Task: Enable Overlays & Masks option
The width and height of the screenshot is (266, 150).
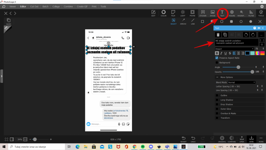Action: tap(217, 114)
